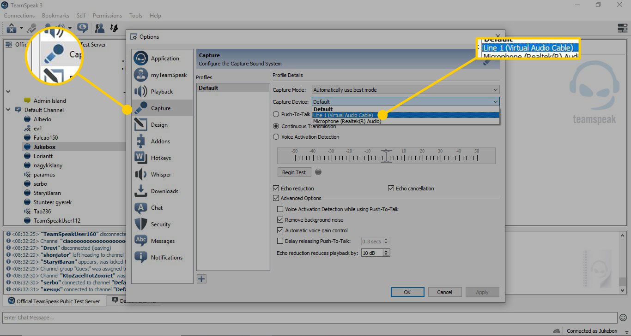Enable Delay releasing Push-To-Talk checkbox
The width and height of the screenshot is (631, 336).
coord(280,241)
